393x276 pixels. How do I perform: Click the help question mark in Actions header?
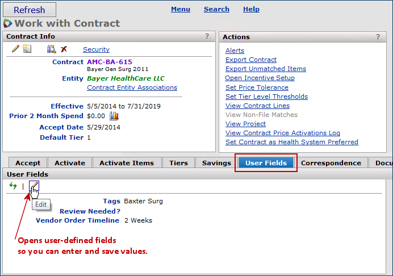click(378, 36)
